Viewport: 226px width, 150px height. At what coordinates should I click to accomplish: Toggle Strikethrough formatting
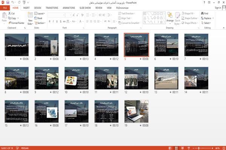64,21
